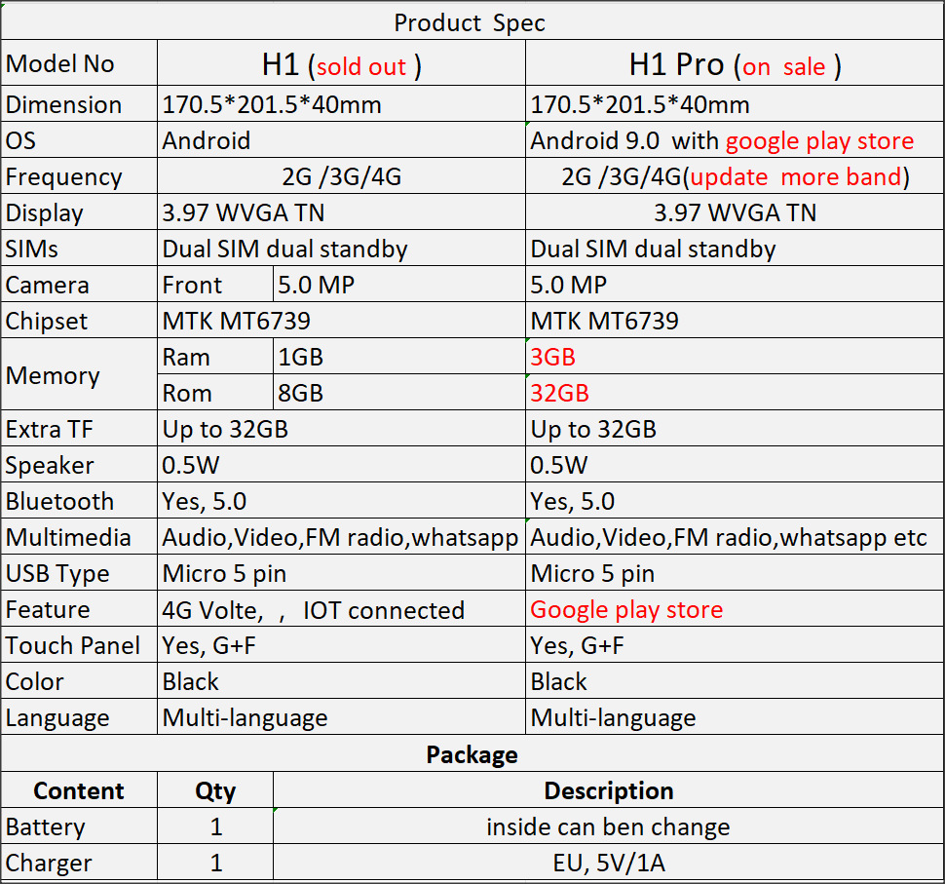Click the 'Content' column header
Screen dimensions: 945x884
[x=79, y=789]
